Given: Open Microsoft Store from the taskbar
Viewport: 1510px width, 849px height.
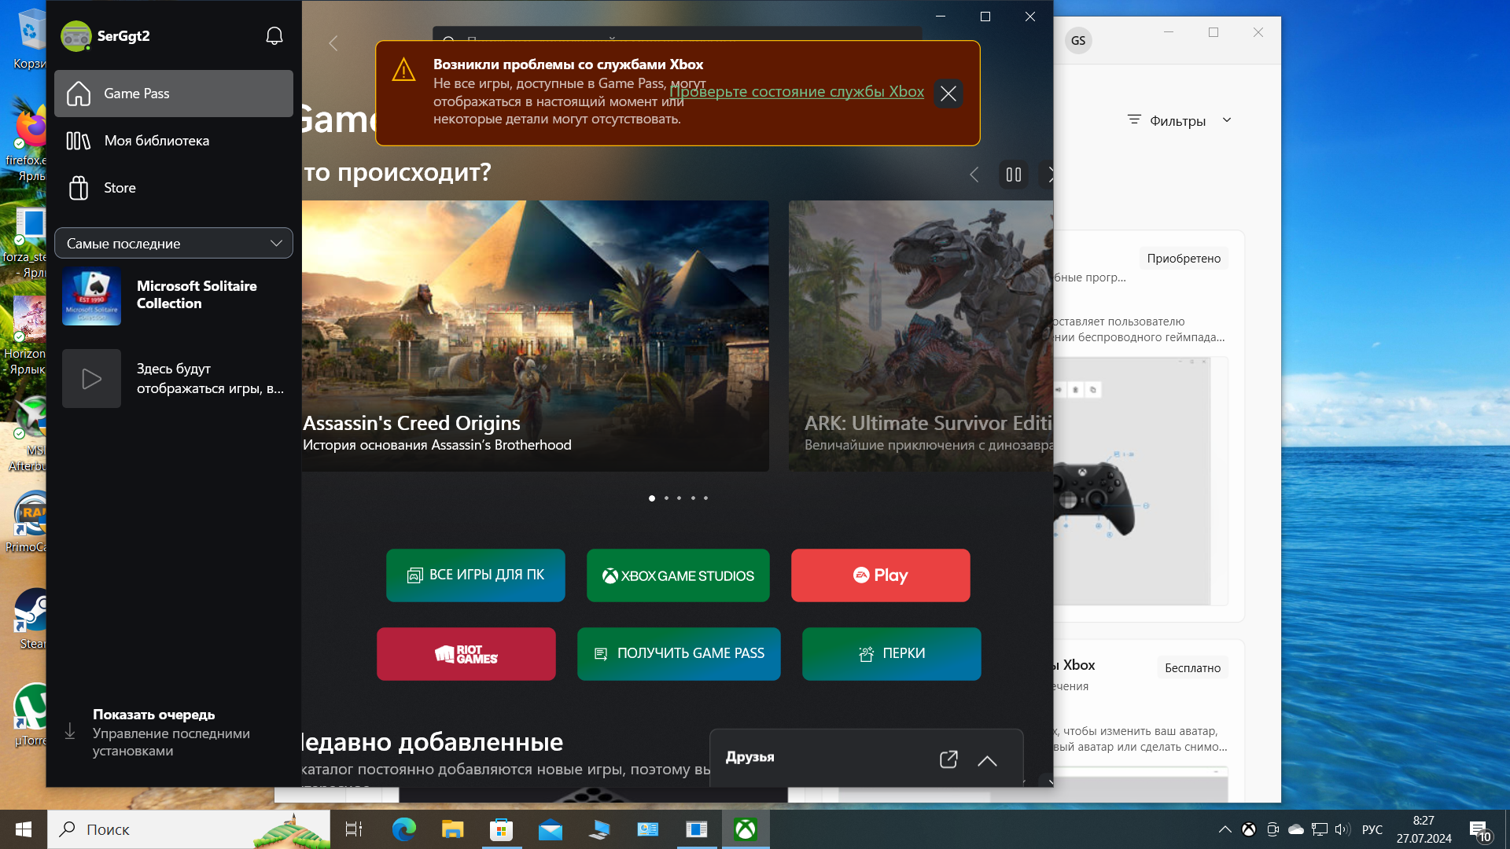Looking at the screenshot, I should [x=500, y=829].
